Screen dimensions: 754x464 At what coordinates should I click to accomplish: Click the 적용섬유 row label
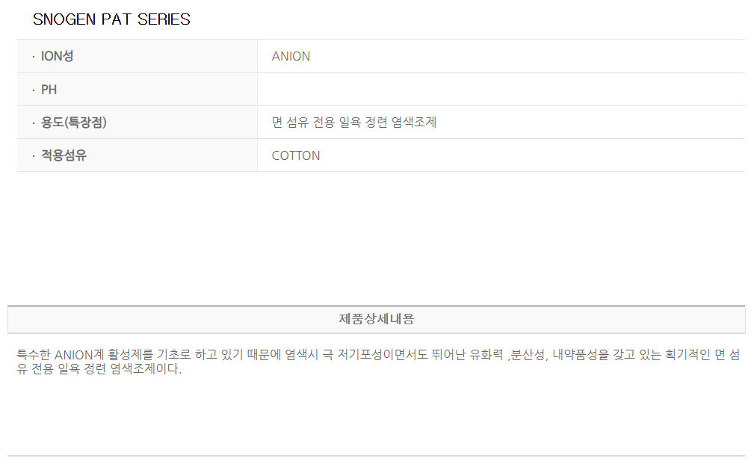tap(64, 155)
